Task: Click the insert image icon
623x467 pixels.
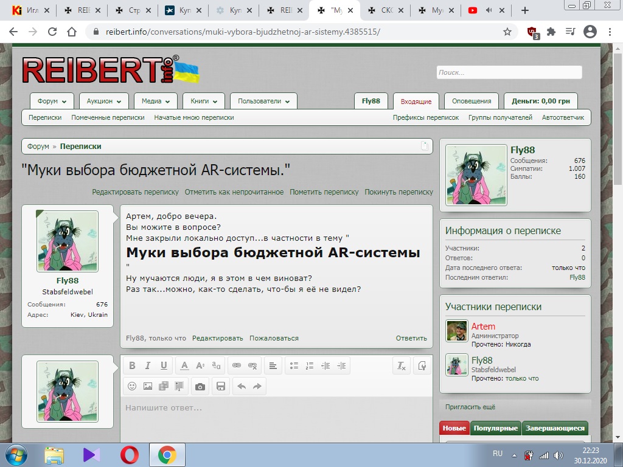Action: (148, 386)
